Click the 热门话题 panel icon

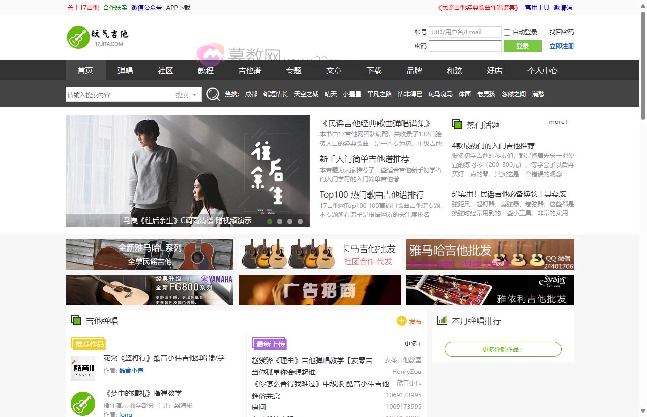[x=457, y=124]
